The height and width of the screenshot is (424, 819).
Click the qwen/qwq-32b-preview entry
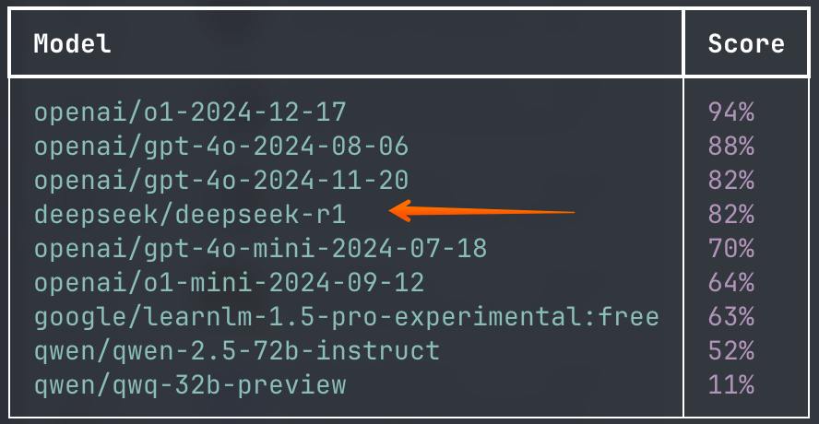[x=190, y=385]
